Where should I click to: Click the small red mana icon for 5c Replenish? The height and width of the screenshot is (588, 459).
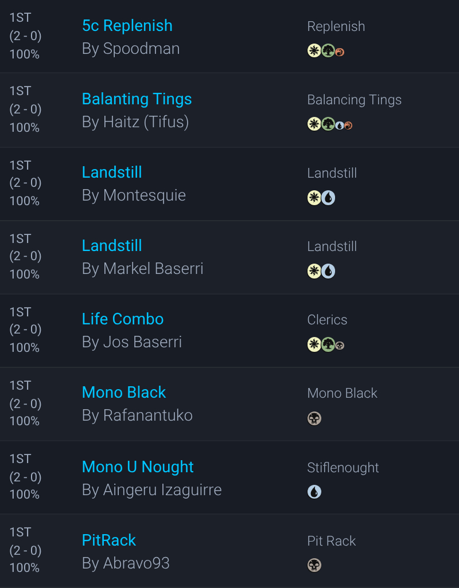(x=340, y=52)
